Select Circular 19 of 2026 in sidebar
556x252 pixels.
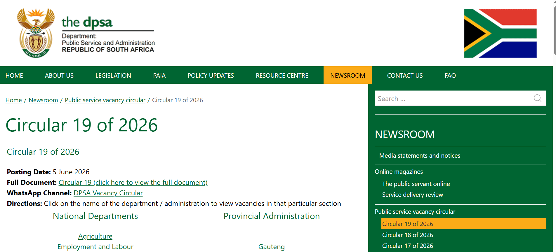coord(464,224)
